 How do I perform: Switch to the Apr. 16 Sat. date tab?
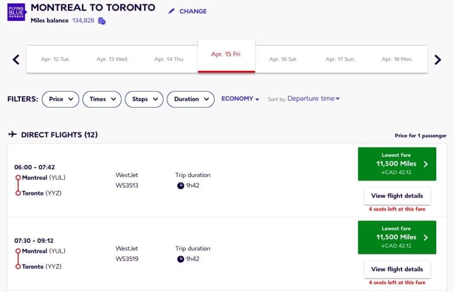(283, 58)
